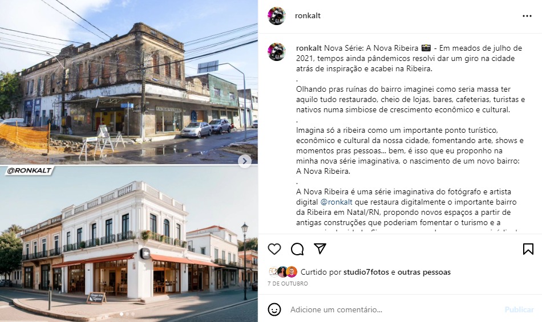Open emoji picker smiley icon

pos(274,309)
